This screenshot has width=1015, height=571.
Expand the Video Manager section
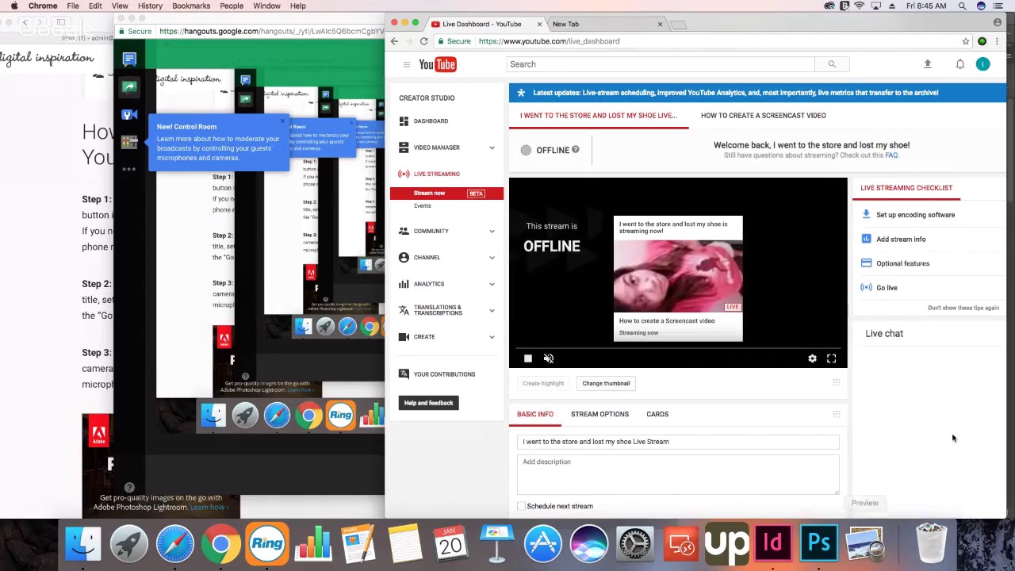click(492, 148)
